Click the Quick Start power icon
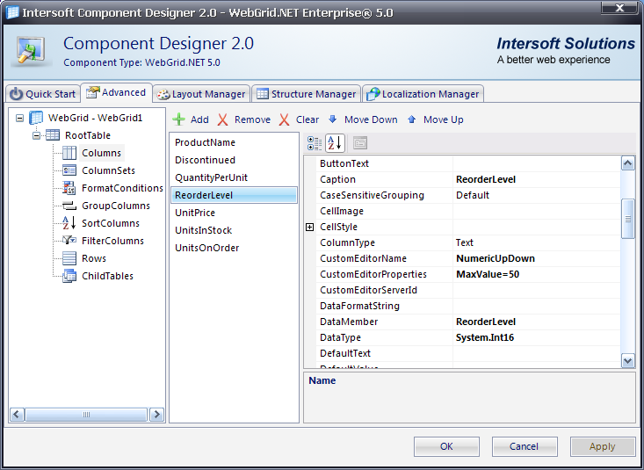644x470 pixels. 16,94
